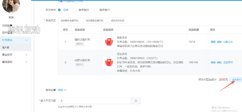Viewport: 242px width, 112px height.
Task: Select the 越来越多 speed option
Action: tap(75, 10)
